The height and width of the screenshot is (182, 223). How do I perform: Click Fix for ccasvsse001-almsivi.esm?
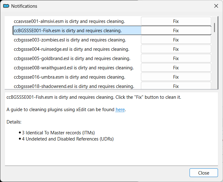(x=176, y=21)
